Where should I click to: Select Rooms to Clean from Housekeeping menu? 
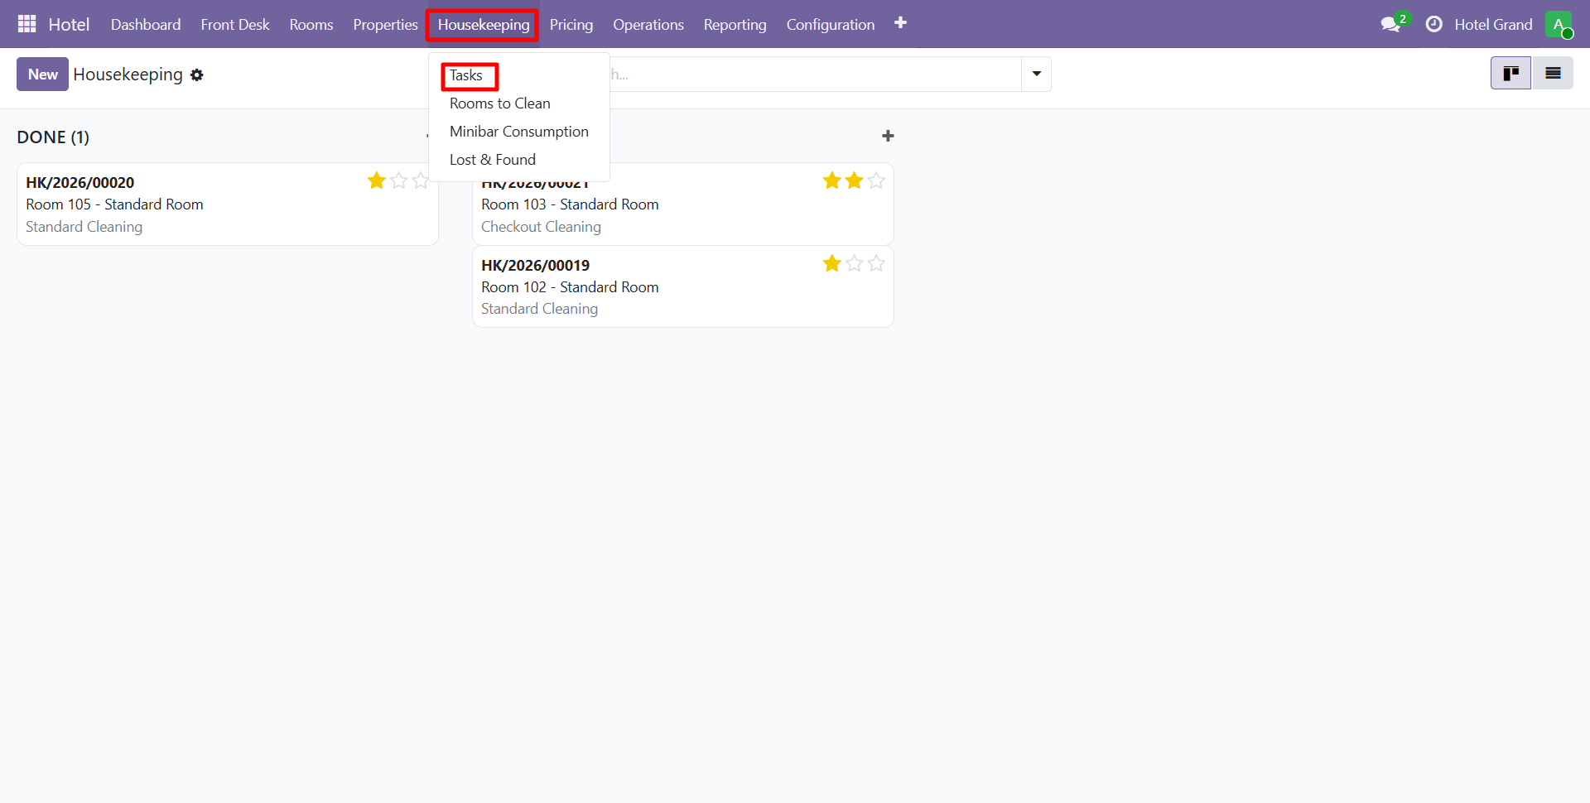(x=499, y=103)
